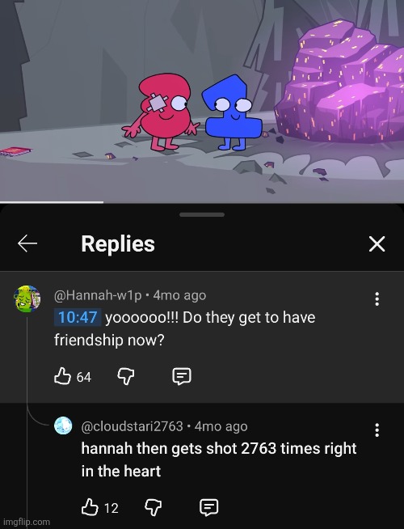Viewport: 404px width, 529px height.
Task: Dislike Hannah-w1p's comment with thumbs down
Action: (126, 376)
